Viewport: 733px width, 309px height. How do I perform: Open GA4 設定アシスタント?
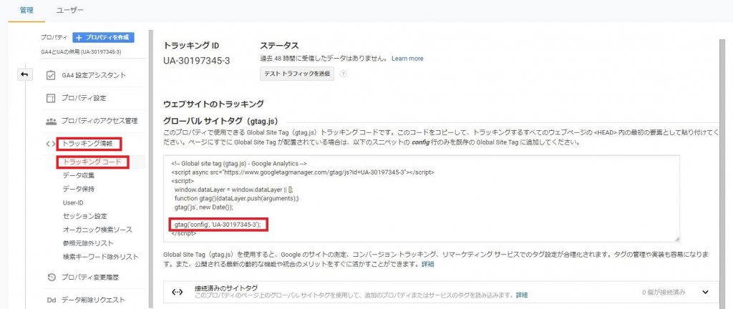(x=94, y=75)
